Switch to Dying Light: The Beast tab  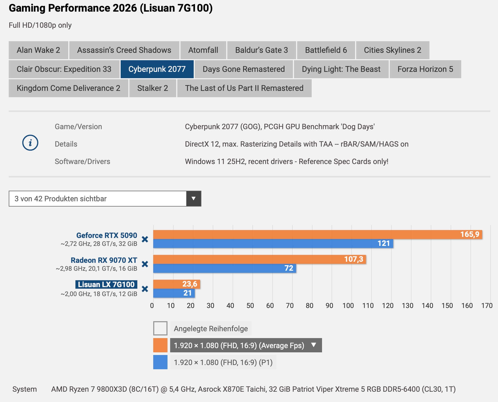[341, 69]
